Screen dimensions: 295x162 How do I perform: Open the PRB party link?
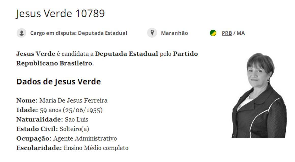[227, 33]
